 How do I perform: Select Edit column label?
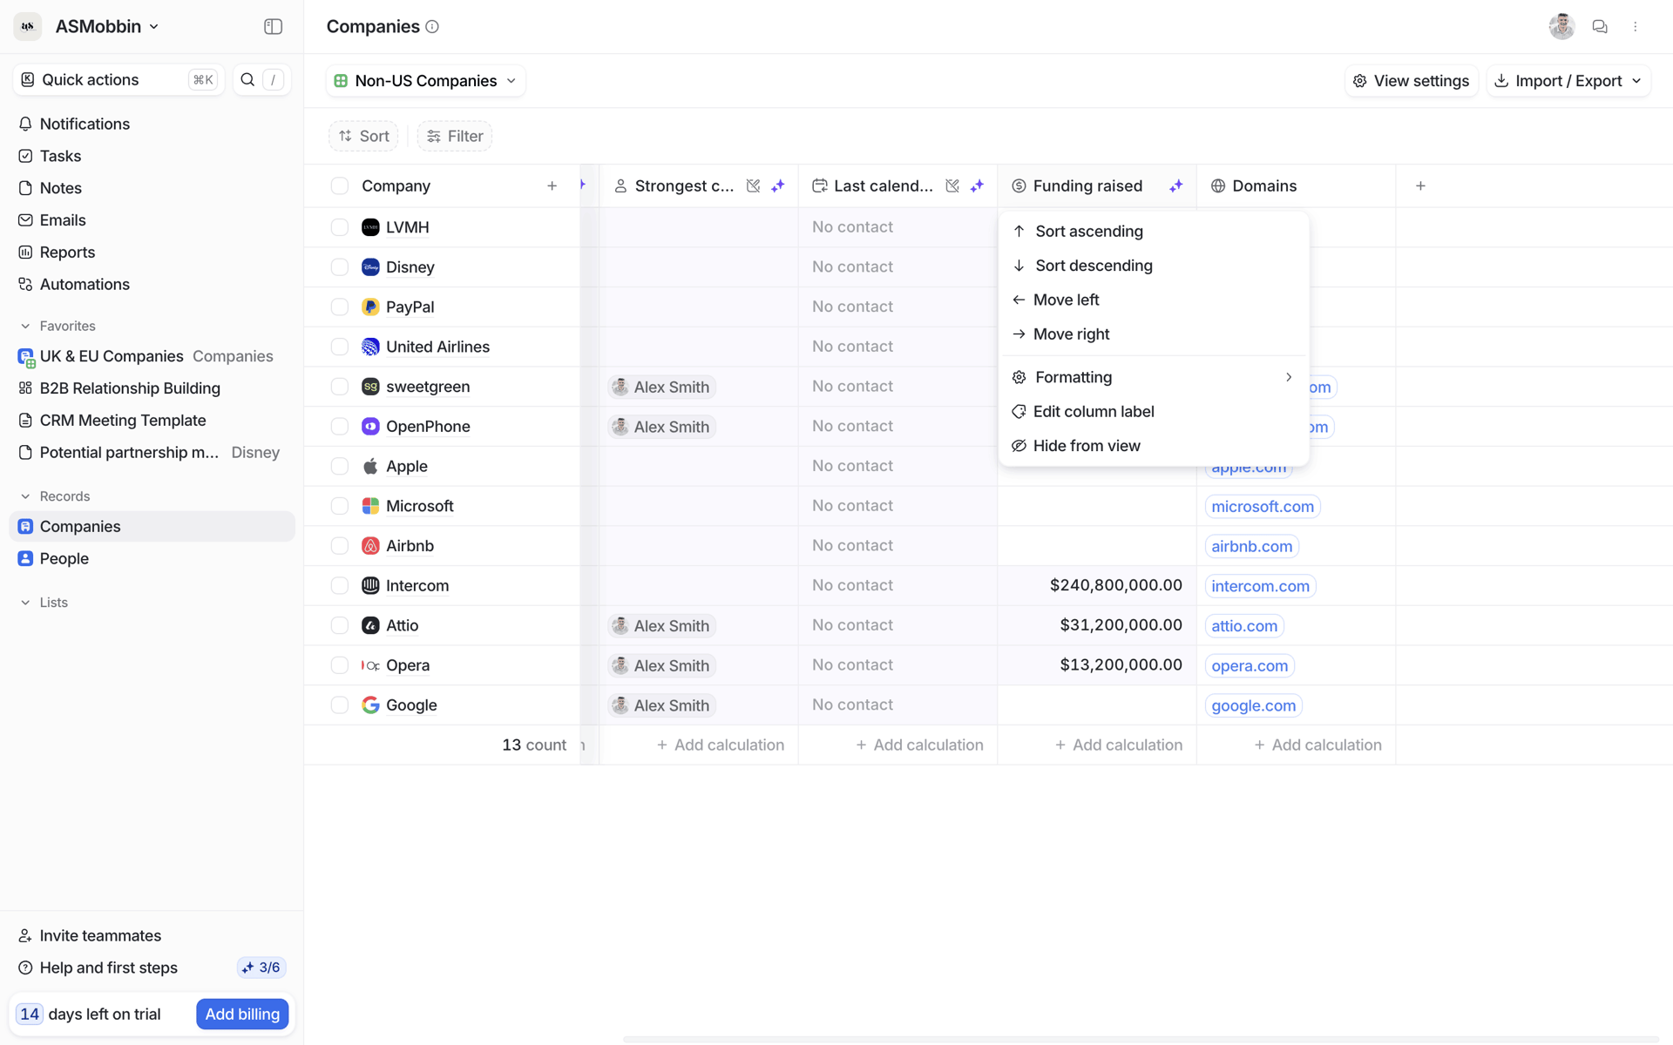pos(1153,411)
